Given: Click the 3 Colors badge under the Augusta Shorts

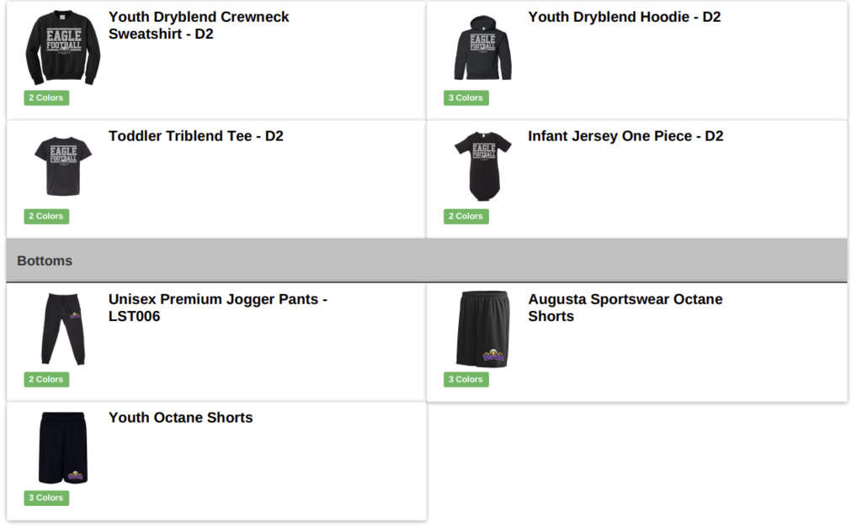Looking at the screenshot, I should coord(466,380).
